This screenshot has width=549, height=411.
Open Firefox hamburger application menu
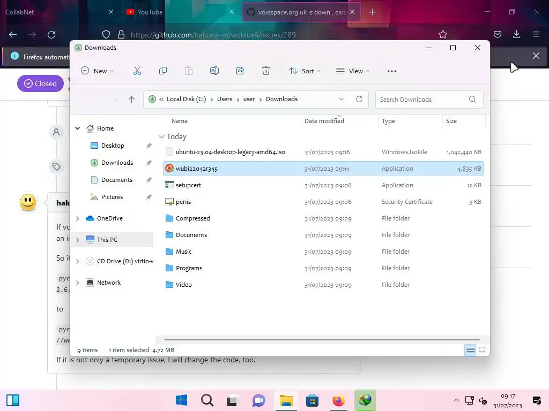(536, 34)
